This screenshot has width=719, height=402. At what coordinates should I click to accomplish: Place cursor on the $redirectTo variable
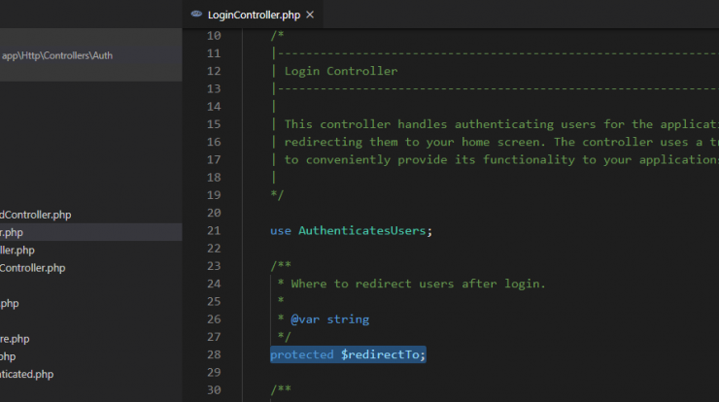[x=381, y=355]
